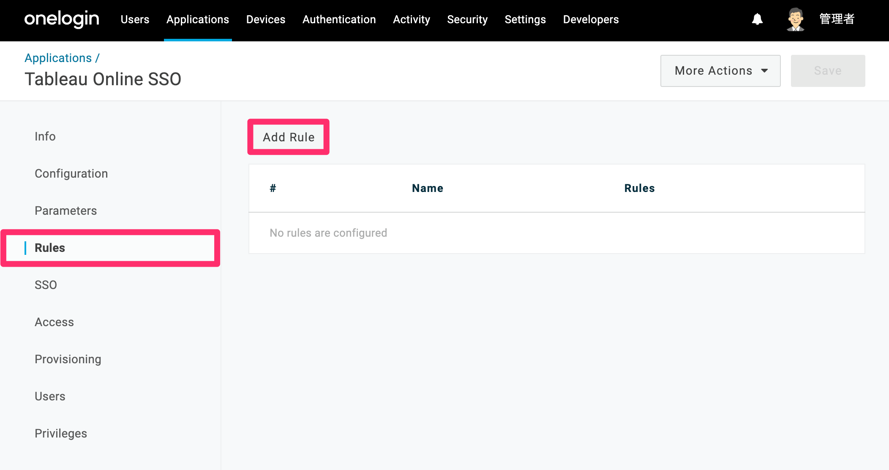Open the SSO sidebar section

46,285
